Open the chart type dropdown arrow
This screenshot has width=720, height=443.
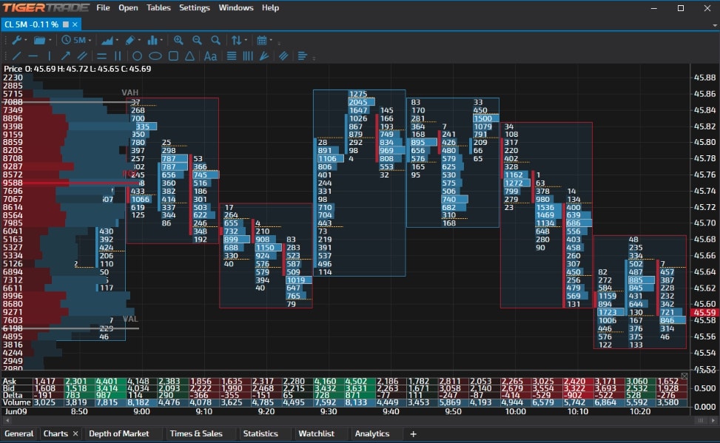tap(118, 40)
